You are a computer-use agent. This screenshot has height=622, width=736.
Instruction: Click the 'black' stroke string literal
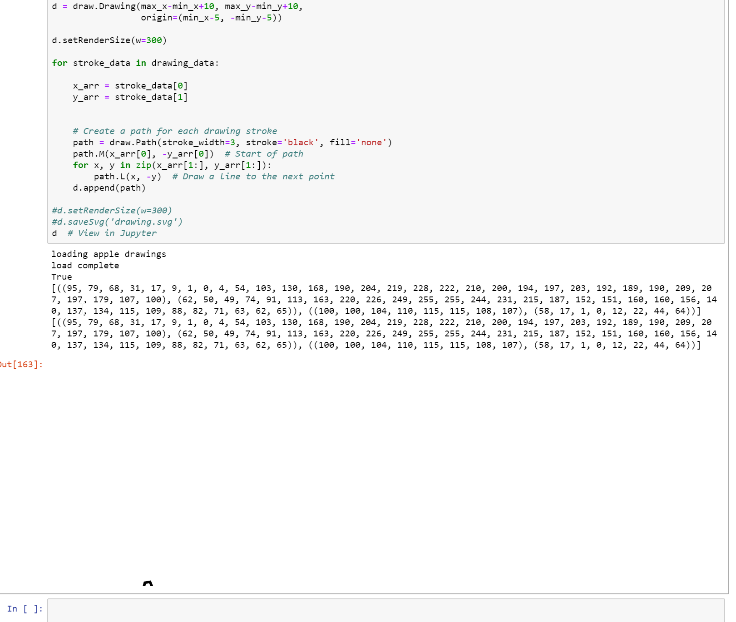point(303,142)
